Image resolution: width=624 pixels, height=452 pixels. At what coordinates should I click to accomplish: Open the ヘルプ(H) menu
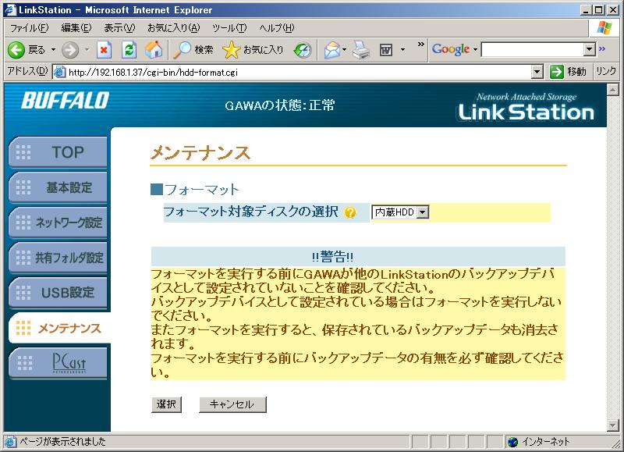pos(277,28)
